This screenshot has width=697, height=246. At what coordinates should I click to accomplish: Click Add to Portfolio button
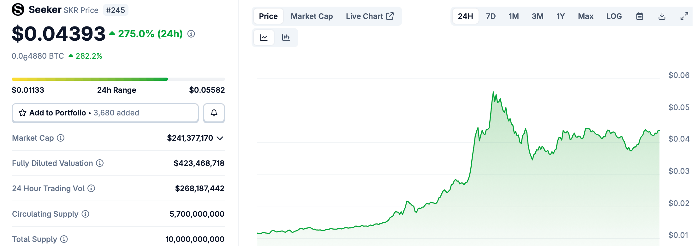click(105, 113)
